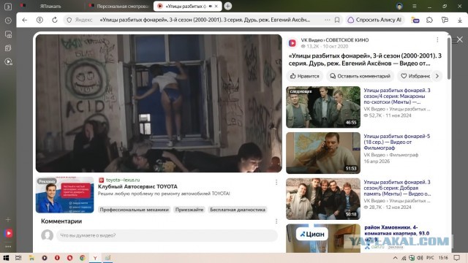Viewport: 468px width, 263px height.
Task: Open link Улицы разбитых фонарей-5 (18 сер.)
Action: [396, 142]
